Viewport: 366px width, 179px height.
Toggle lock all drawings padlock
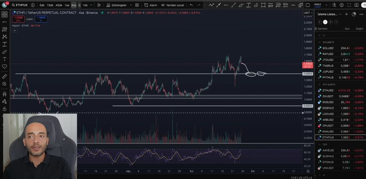5,109
